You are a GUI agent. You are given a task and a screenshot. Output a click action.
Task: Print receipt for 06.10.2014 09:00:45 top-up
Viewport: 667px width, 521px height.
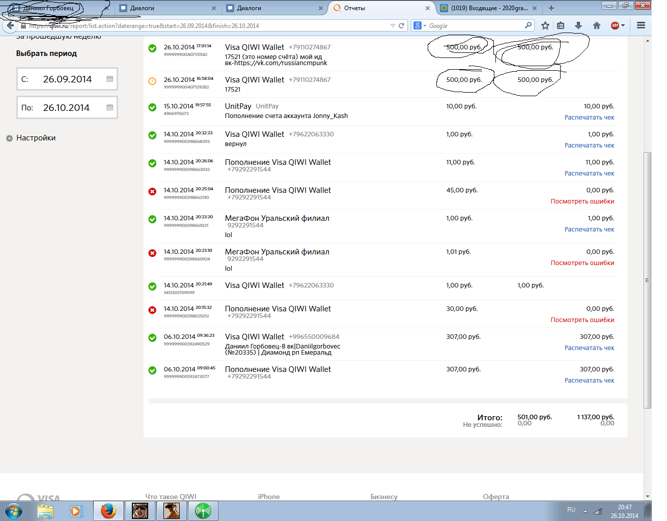[x=589, y=381]
